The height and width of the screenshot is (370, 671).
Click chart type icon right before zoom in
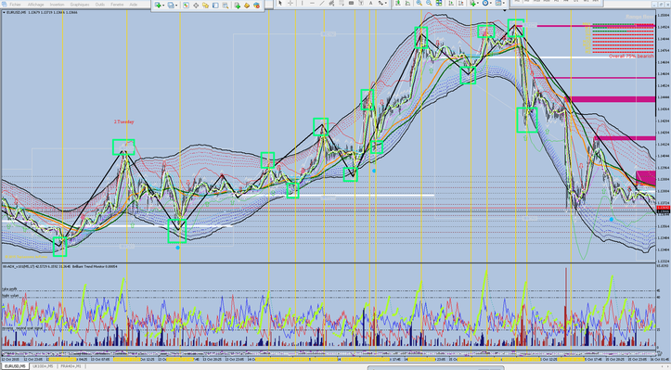[x=407, y=3]
